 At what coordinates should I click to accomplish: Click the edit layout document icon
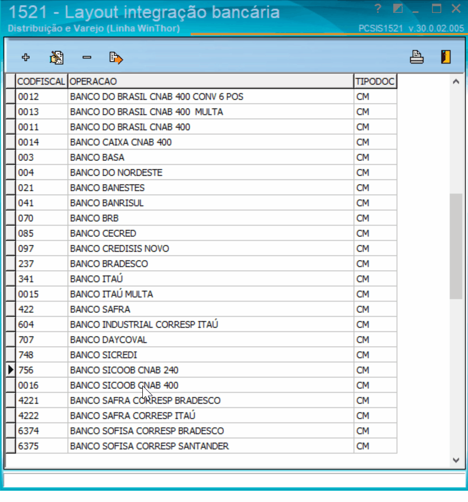tap(57, 58)
